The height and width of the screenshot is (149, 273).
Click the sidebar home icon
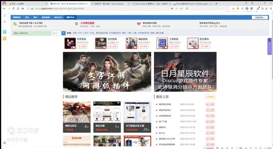(x=5, y=15)
